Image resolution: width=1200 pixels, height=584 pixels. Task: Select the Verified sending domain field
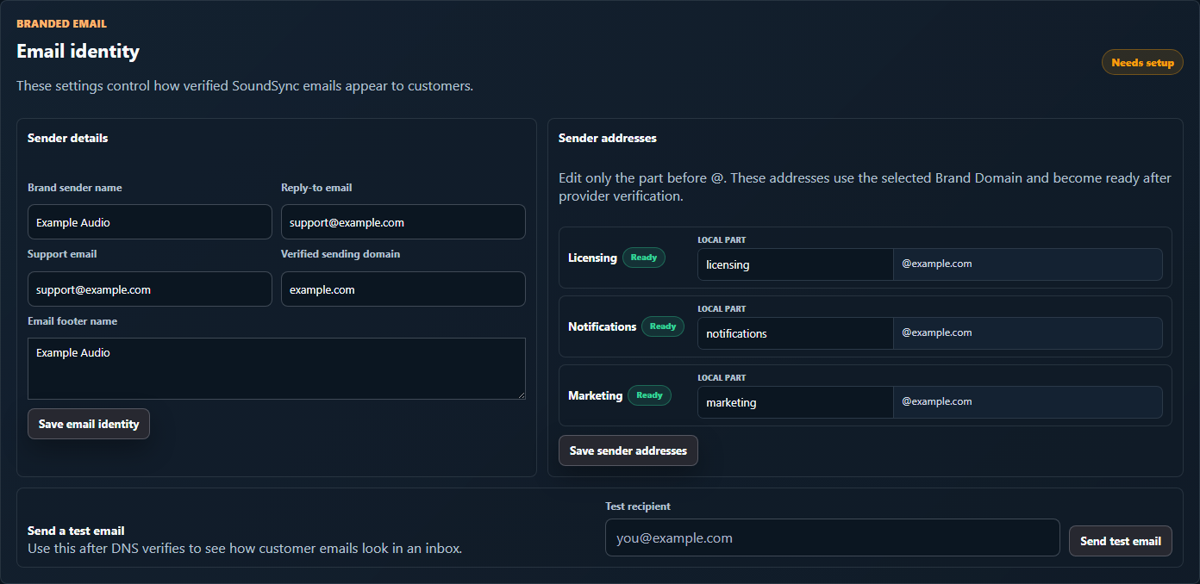click(x=403, y=289)
